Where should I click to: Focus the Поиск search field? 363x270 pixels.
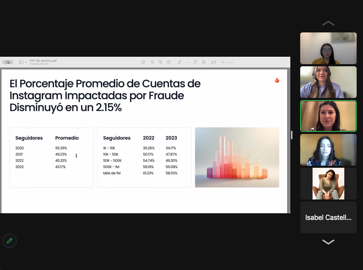[254, 62]
